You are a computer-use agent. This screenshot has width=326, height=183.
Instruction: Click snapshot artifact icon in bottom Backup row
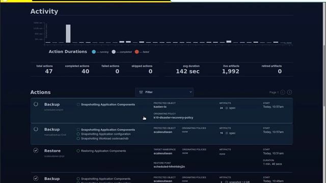tap(227, 182)
